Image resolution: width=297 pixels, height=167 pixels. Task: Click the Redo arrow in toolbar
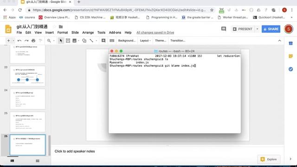tap(26, 40)
